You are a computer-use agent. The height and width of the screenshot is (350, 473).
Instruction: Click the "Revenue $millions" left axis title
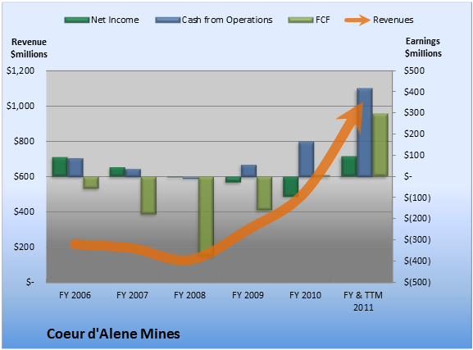(x=29, y=48)
